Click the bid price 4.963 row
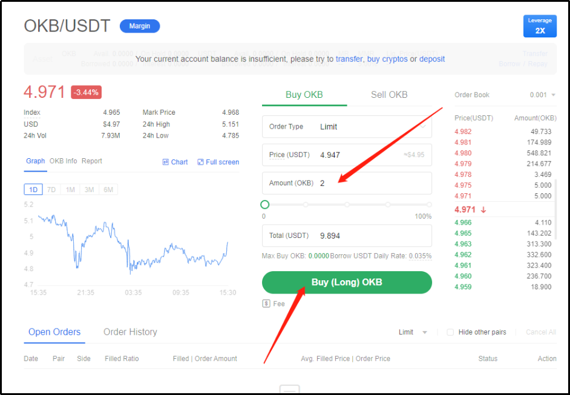 click(x=503, y=244)
